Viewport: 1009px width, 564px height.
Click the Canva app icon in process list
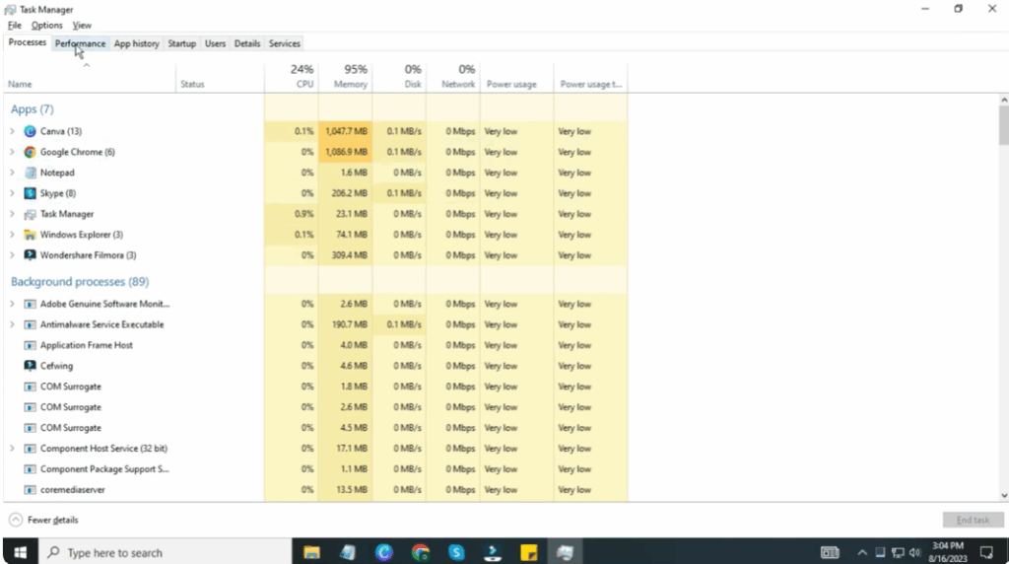30,131
